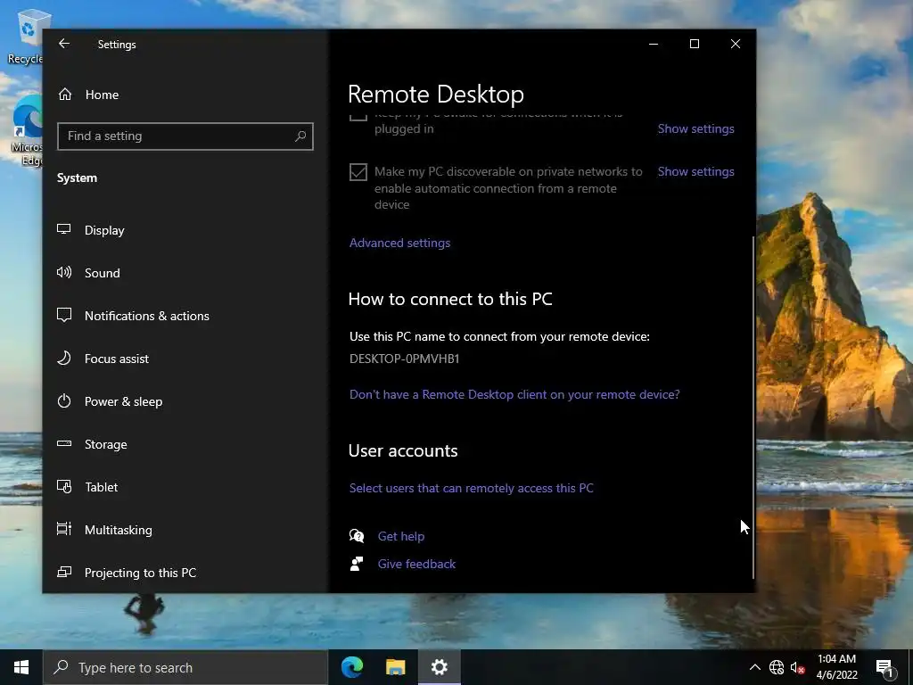The height and width of the screenshot is (685, 913).
Task: Maximize the Settings window
Action: point(694,44)
